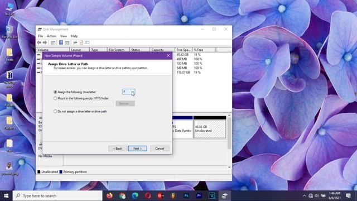Image resolution: width=357 pixels, height=201 pixels.
Task: Click the 499 MB free space cell
Action: (182, 59)
